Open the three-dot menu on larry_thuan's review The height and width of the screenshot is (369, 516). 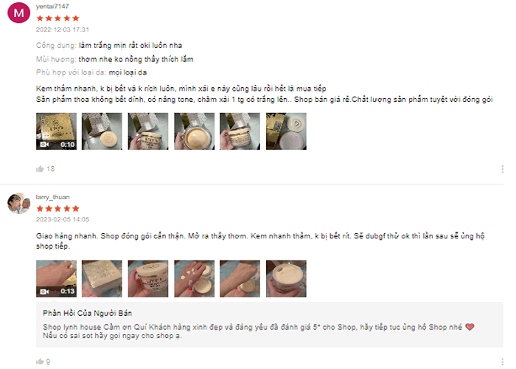[x=502, y=362]
